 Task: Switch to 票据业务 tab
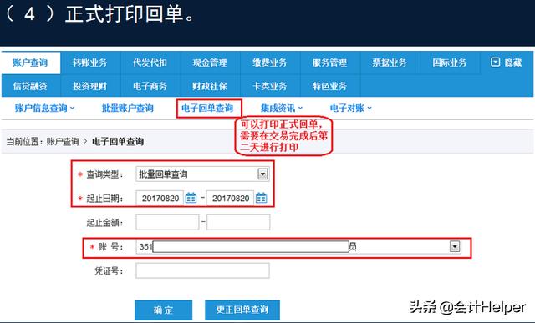[x=390, y=63]
